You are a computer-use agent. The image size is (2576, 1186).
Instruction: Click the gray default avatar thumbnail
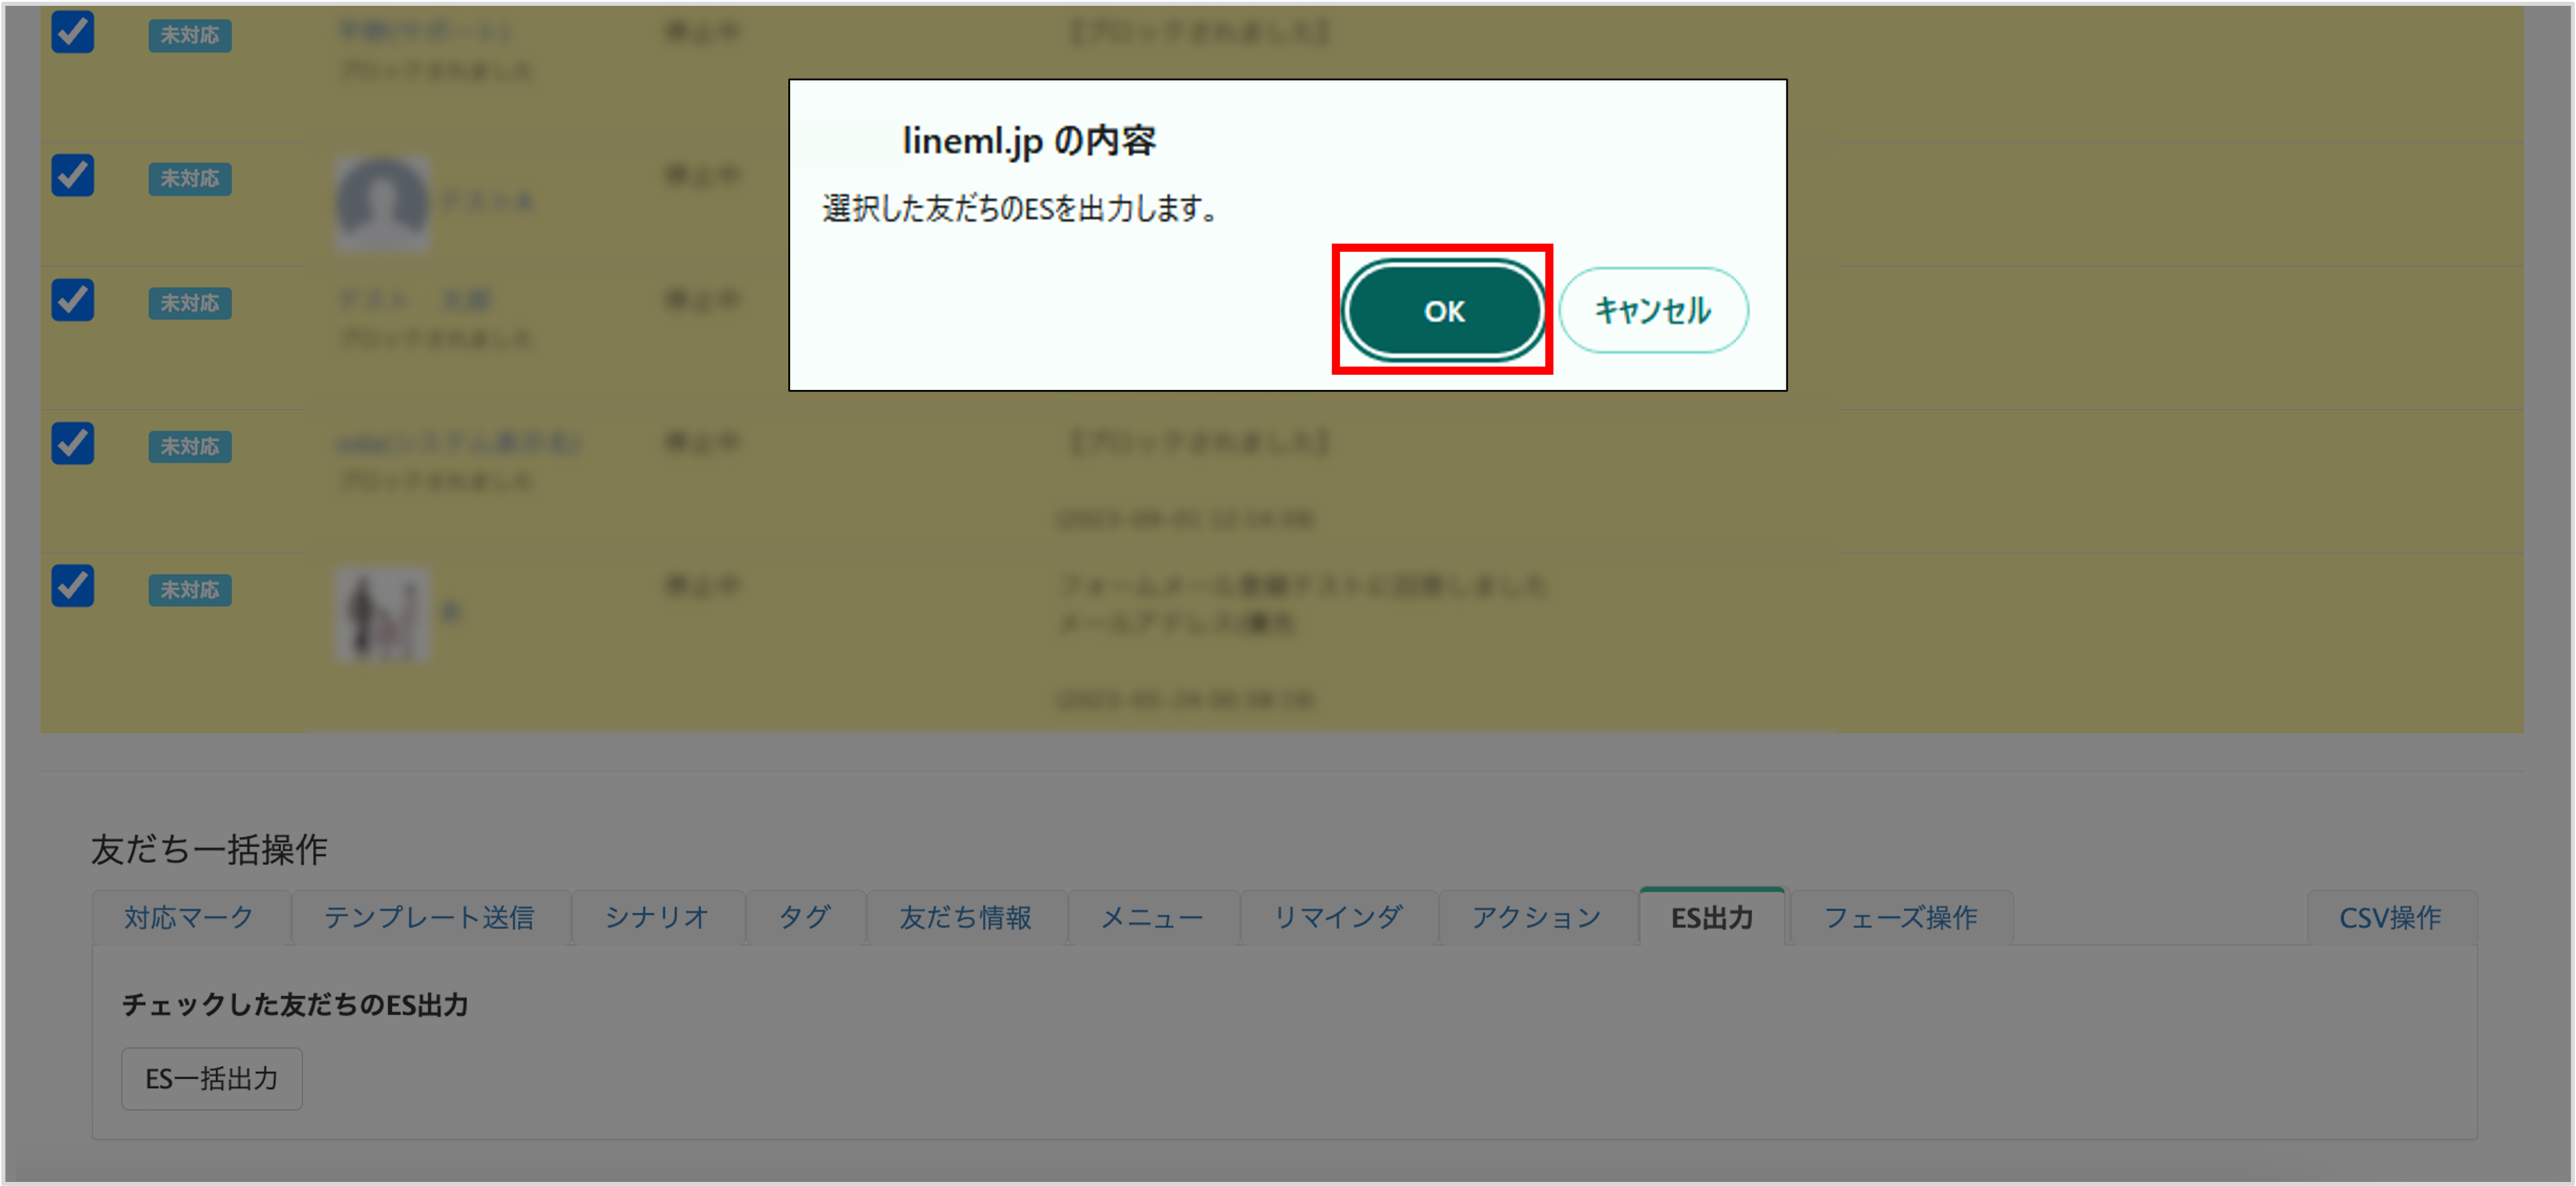tap(382, 203)
